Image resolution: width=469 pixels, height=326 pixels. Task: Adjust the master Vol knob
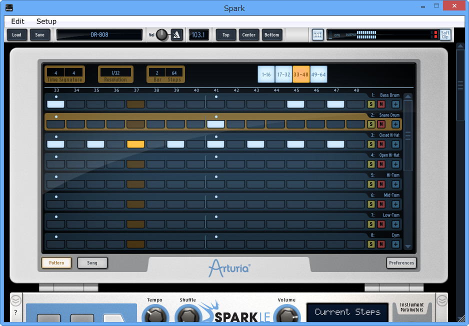click(162, 35)
